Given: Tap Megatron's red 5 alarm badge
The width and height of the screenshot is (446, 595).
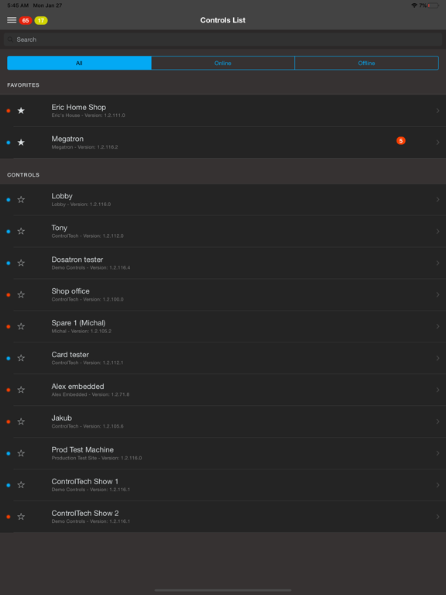Looking at the screenshot, I should click(401, 141).
